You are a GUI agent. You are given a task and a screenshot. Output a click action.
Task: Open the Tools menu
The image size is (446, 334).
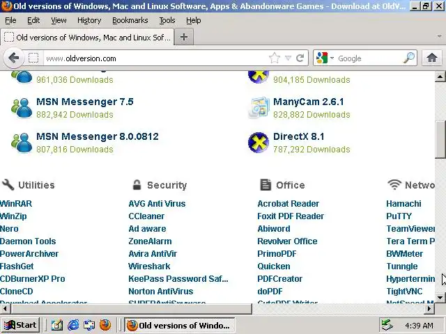167,20
